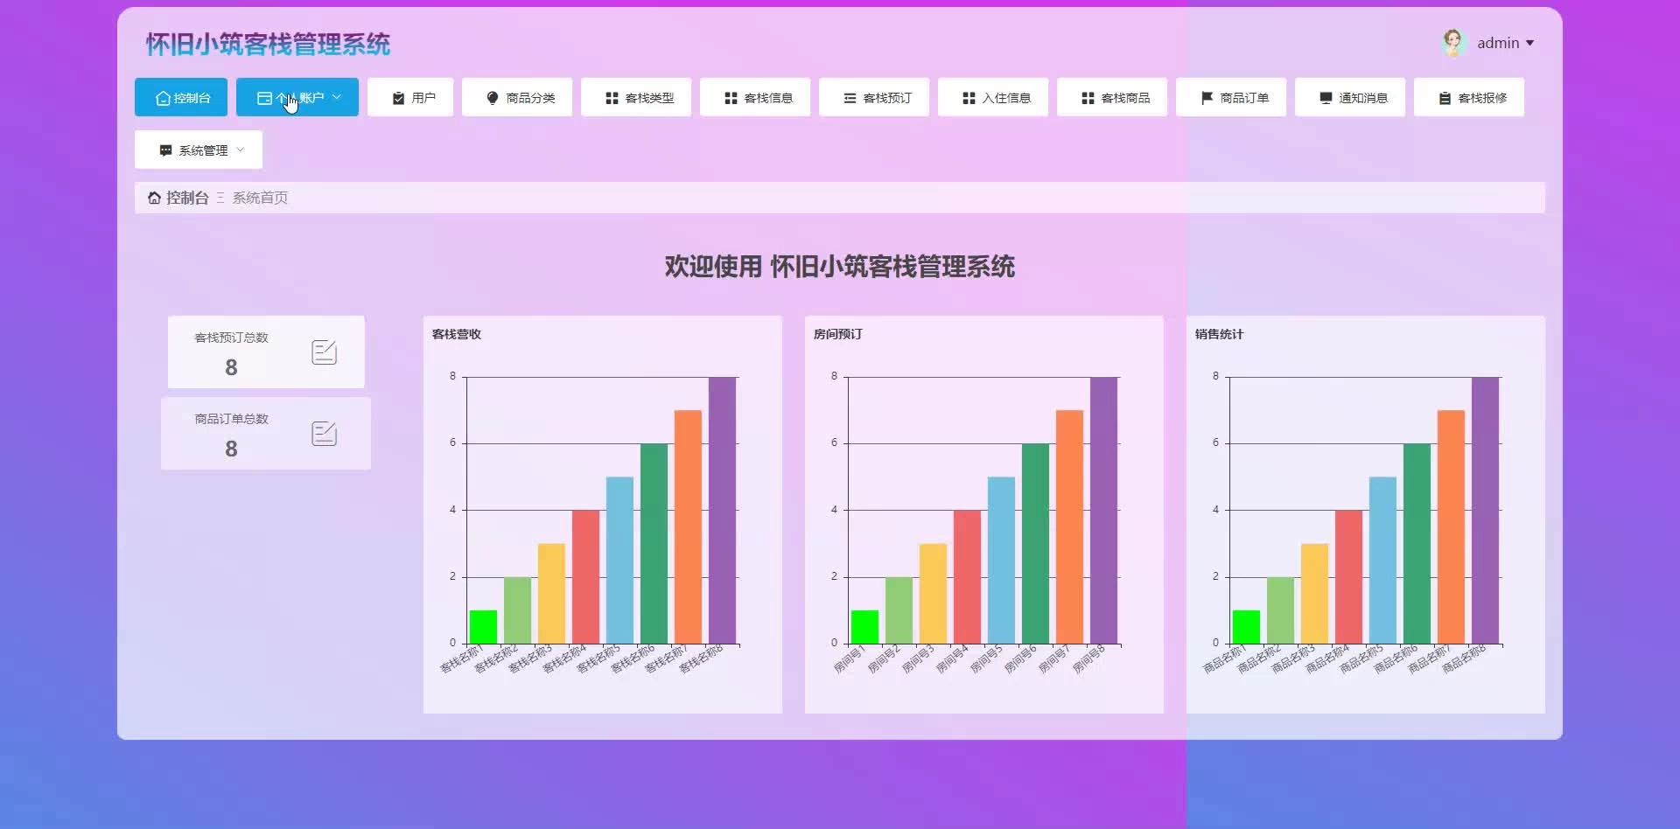1680x829 pixels.
Task: Select the 入住信息 menu item
Action: (x=993, y=97)
